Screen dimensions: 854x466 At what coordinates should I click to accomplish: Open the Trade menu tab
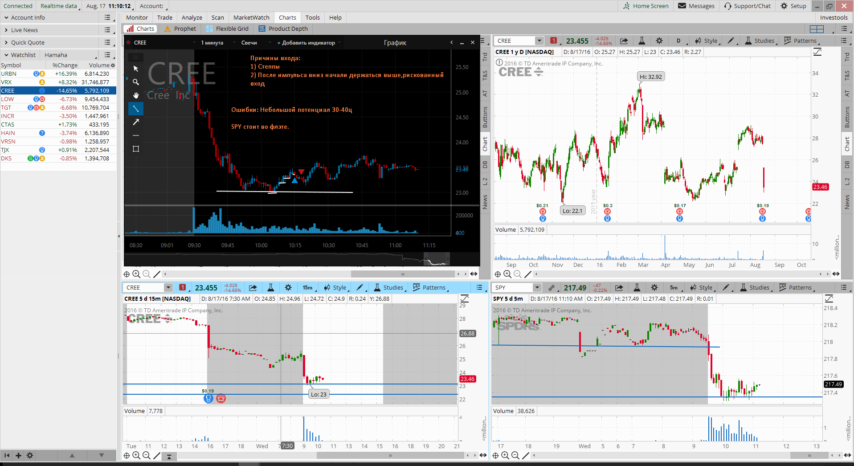pyautogui.click(x=164, y=18)
